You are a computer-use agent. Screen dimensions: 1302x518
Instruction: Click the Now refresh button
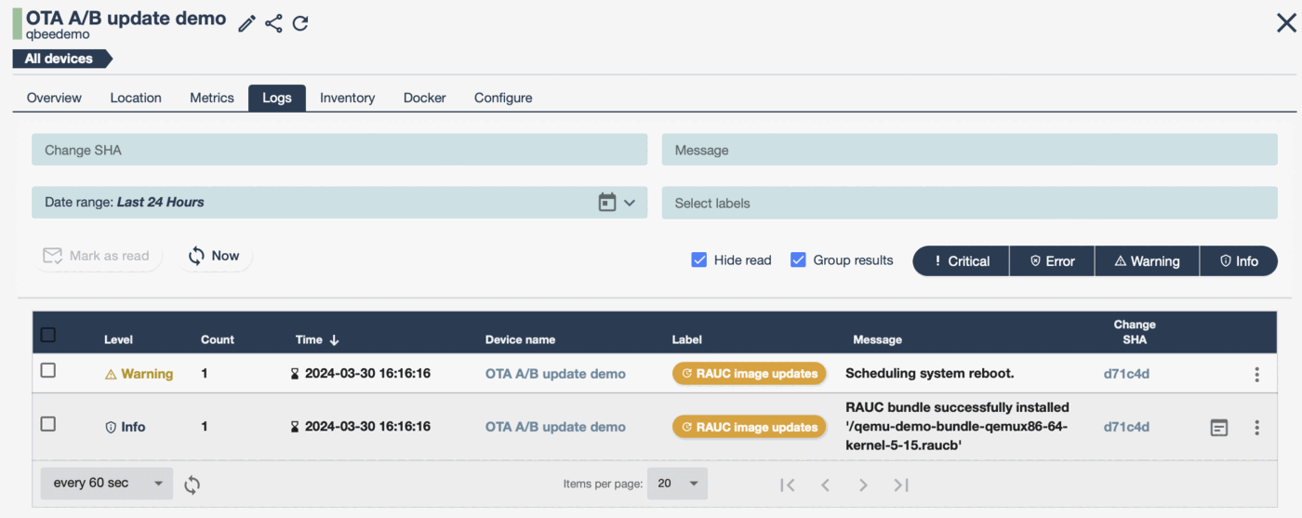tap(214, 256)
